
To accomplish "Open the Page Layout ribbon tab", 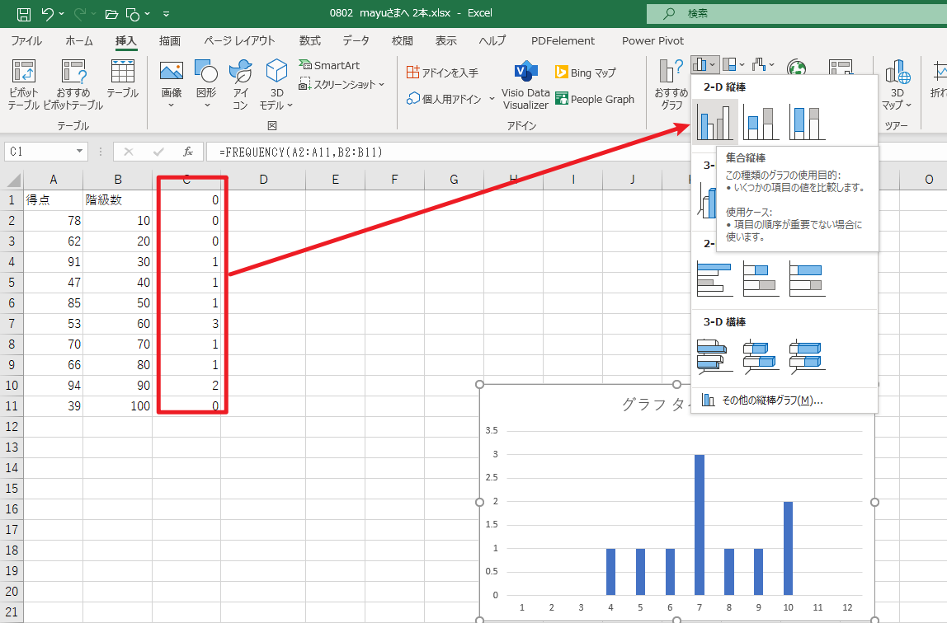I will tap(241, 40).
